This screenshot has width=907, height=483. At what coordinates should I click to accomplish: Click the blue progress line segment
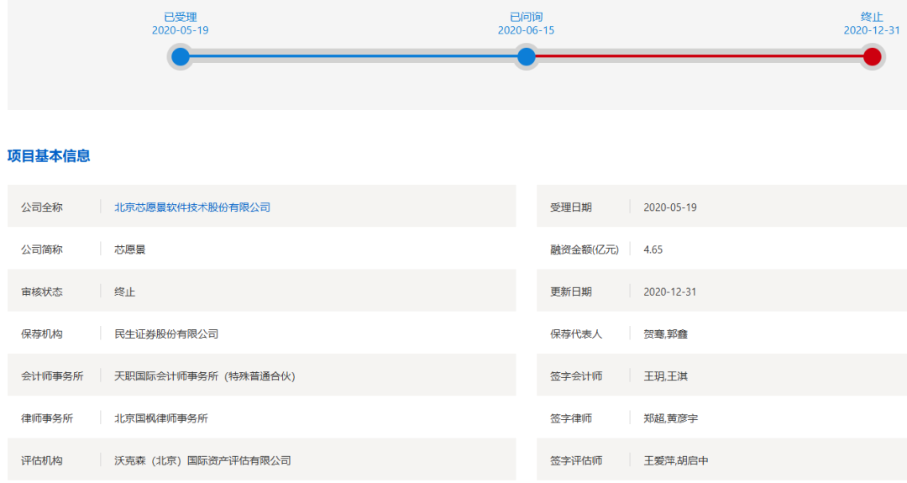coord(353,57)
